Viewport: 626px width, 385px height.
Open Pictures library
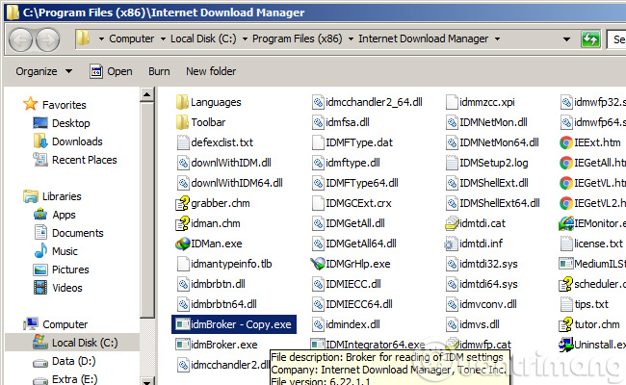coord(70,269)
